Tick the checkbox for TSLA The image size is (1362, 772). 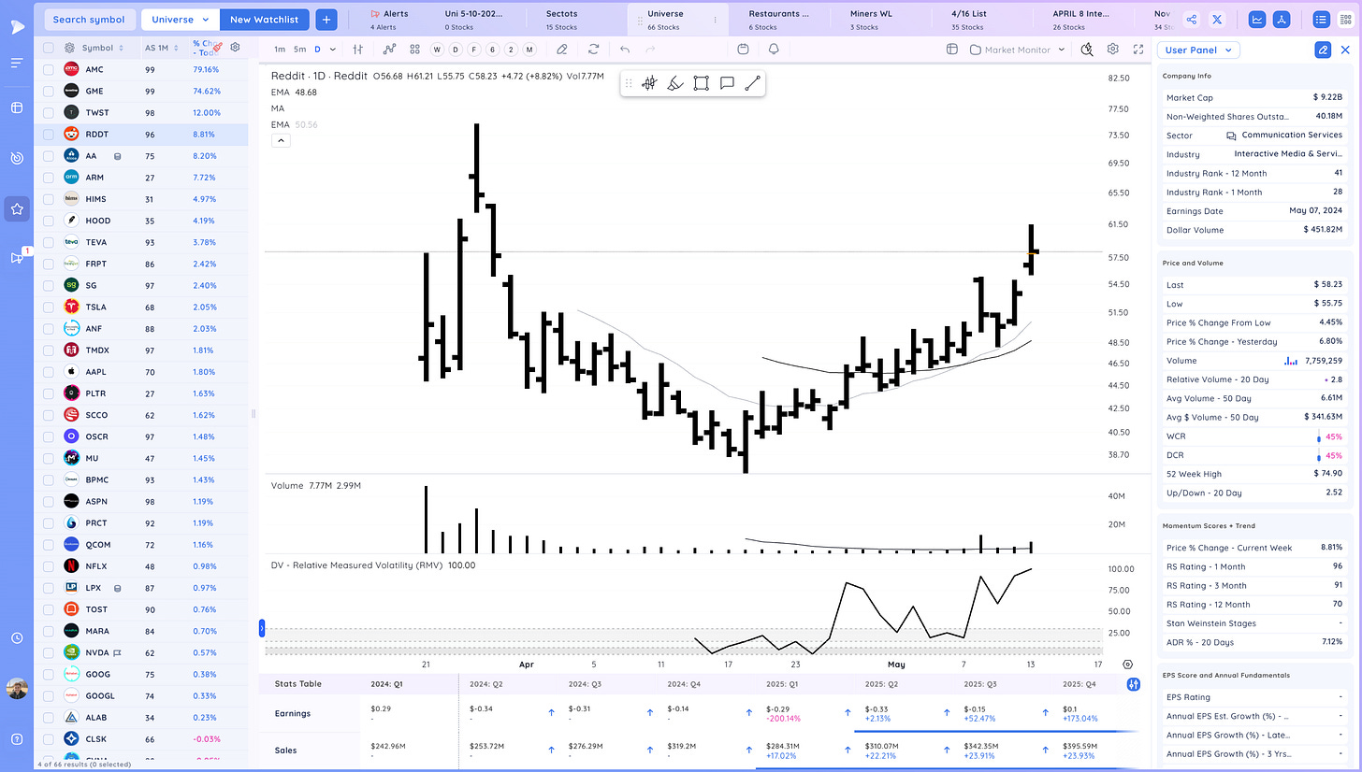(x=48, y=307)
